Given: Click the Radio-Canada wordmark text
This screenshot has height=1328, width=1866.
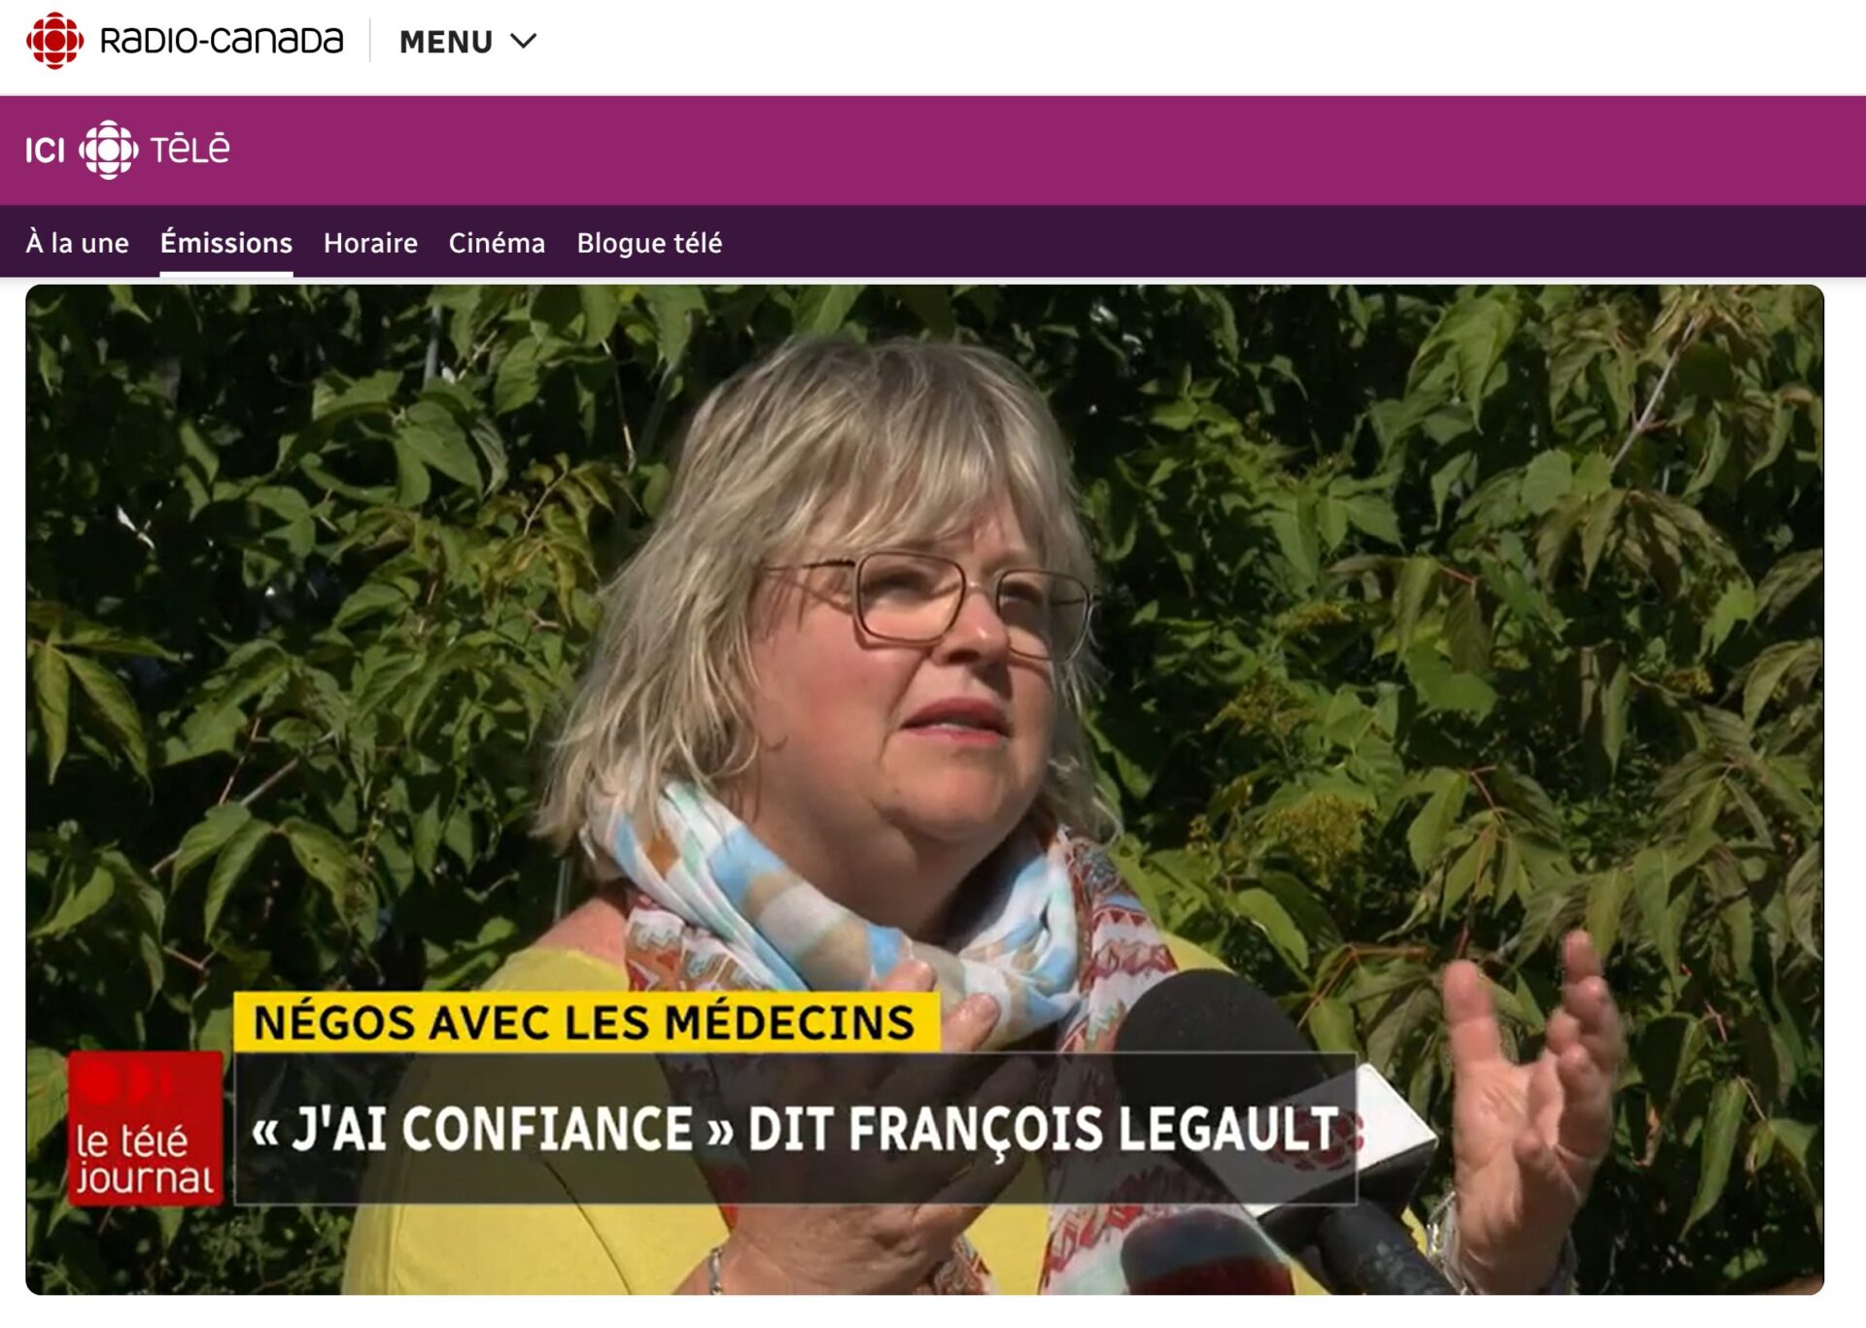Looking at the screenshot, I should coord(222,41).
